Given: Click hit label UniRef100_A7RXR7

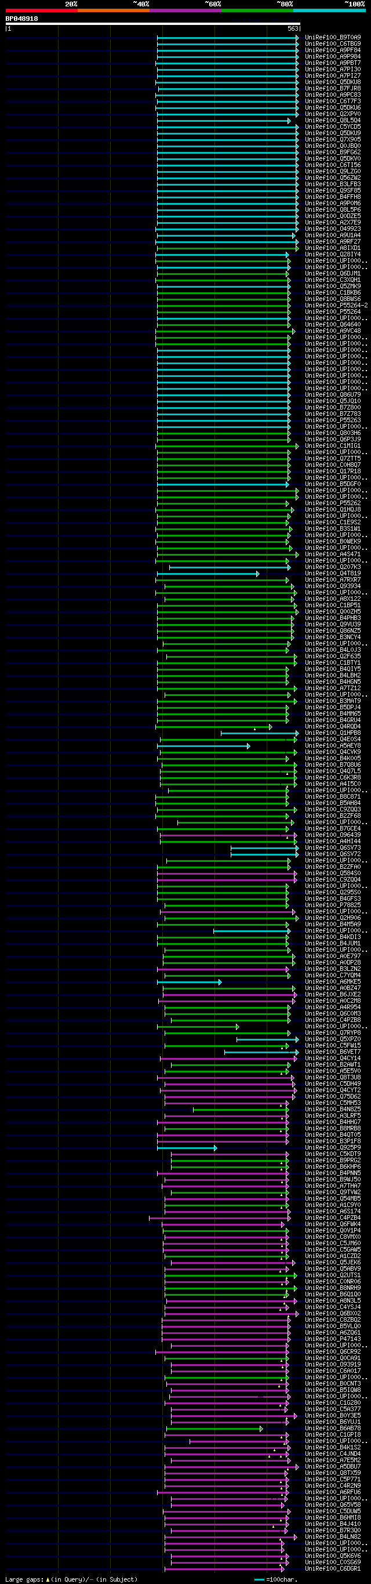Looking at the screenshot, I should coord(332,580).
